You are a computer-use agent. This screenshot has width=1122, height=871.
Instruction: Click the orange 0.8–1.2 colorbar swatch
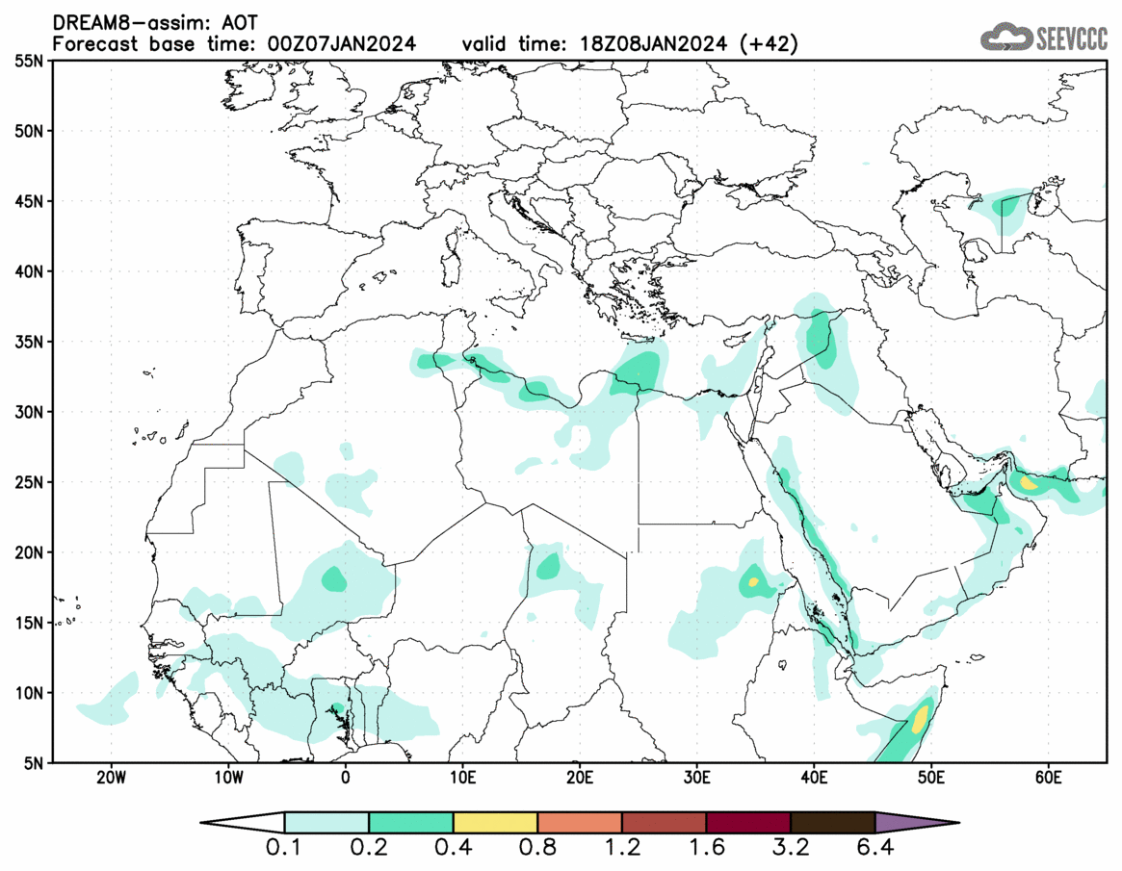click(580, 822)
